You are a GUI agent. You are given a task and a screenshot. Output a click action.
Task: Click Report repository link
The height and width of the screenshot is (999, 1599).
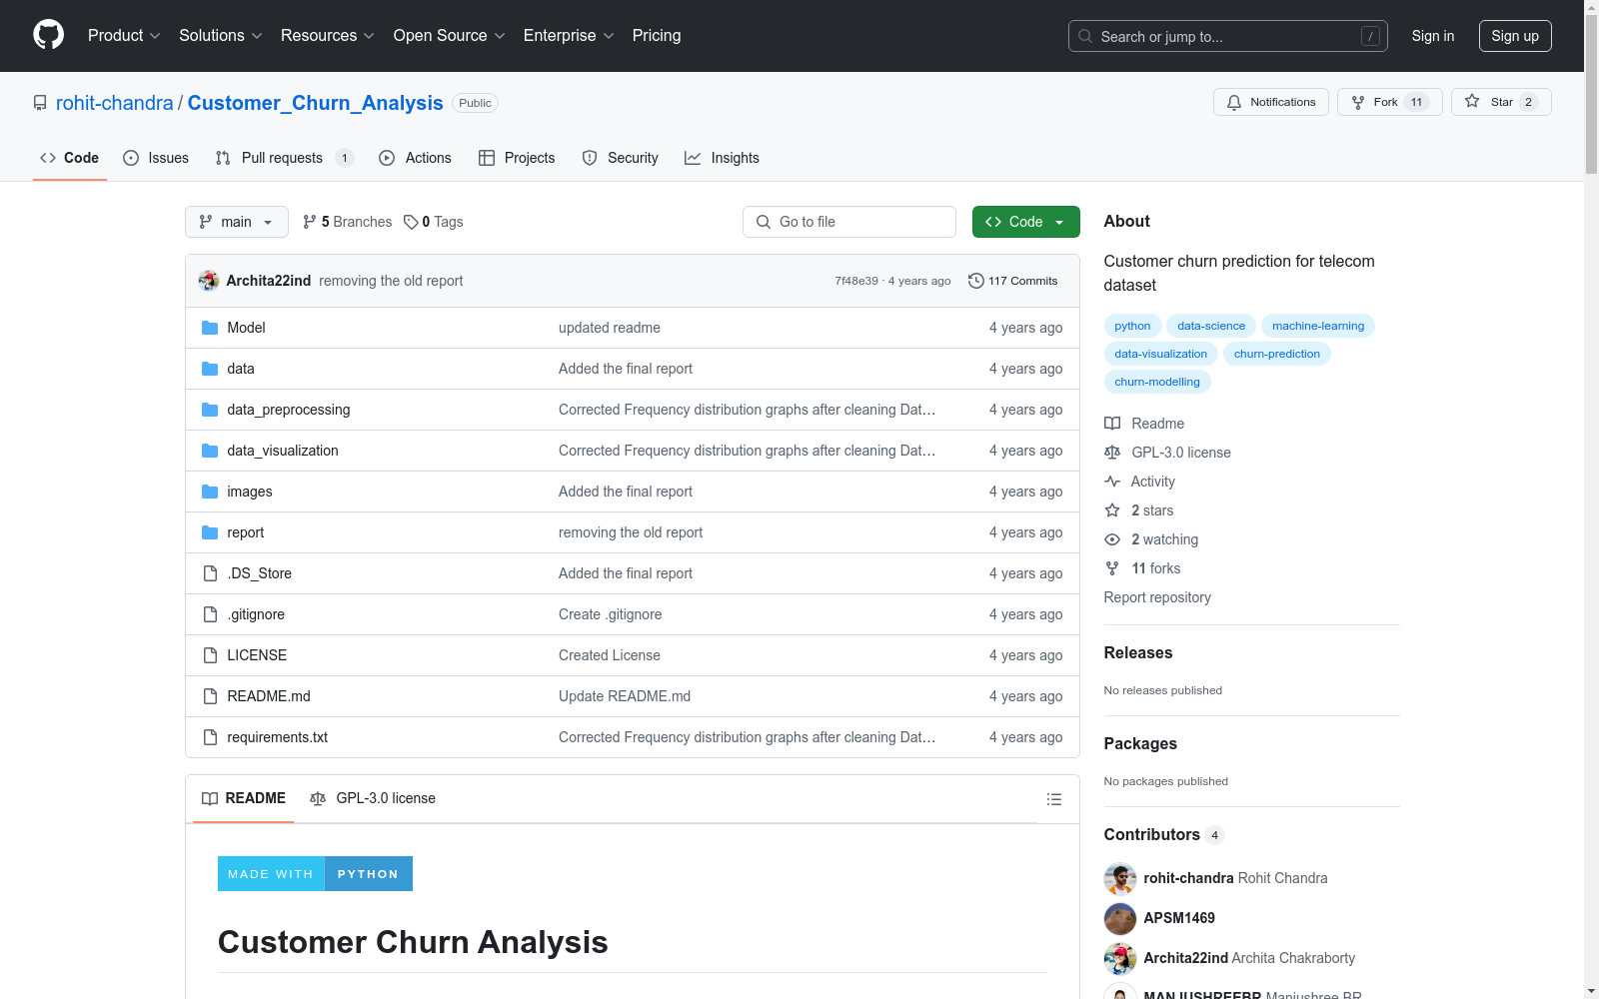coord(1157,597)
